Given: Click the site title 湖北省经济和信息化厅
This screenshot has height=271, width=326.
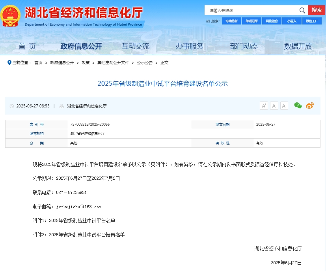Looking at the screenshot, I should [x=84, y=13].
